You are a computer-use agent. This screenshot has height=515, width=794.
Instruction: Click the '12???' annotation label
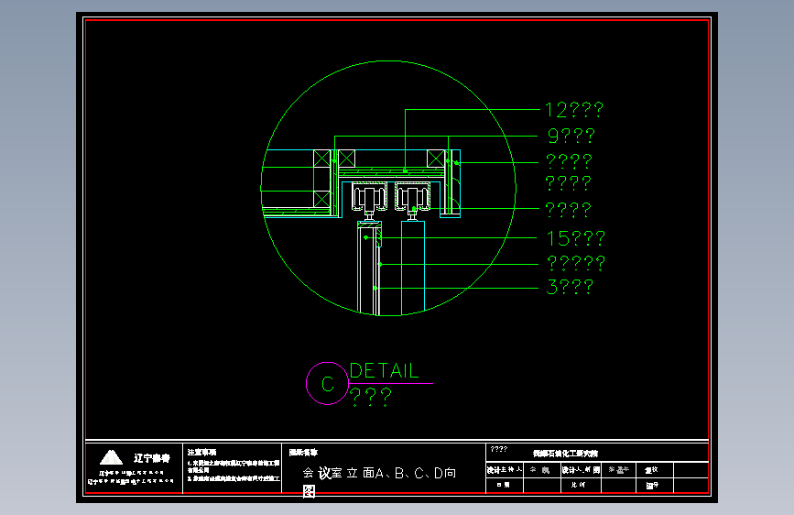(x=573, y=109)
